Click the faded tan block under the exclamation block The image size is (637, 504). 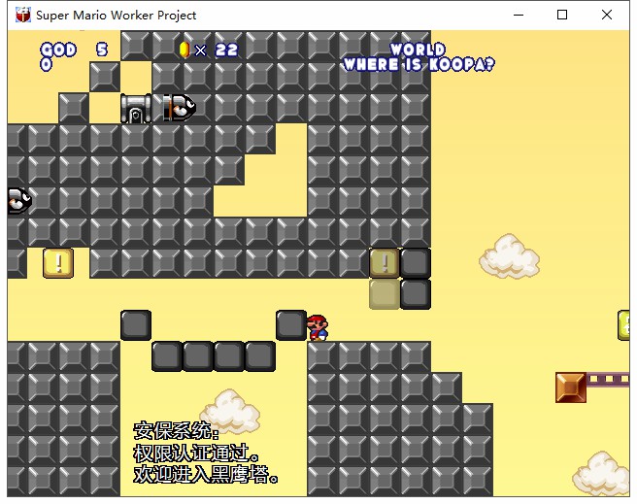[385, 294]
